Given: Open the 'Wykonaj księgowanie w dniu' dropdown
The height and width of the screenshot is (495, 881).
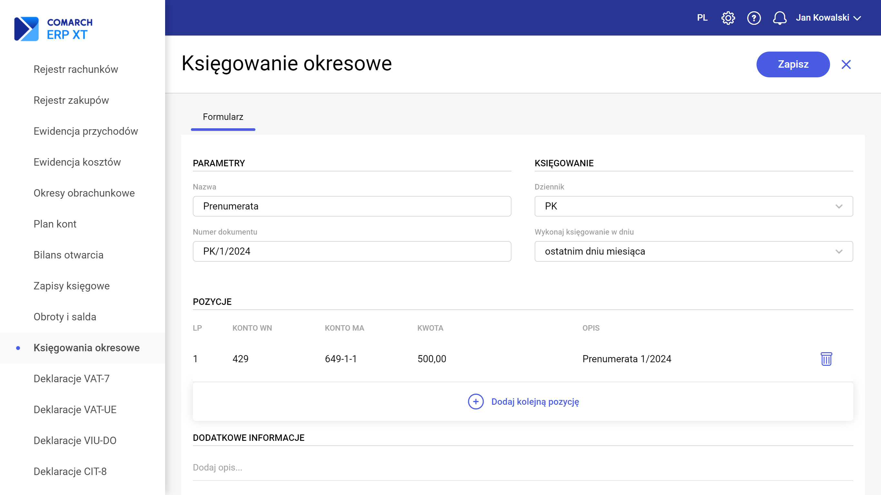Looking at the screenshot, I should coord(693,251).
